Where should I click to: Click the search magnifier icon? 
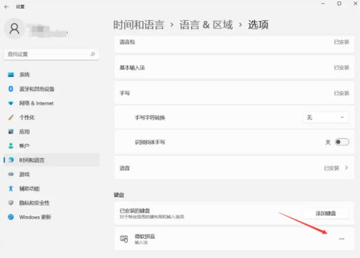(92, 54)
